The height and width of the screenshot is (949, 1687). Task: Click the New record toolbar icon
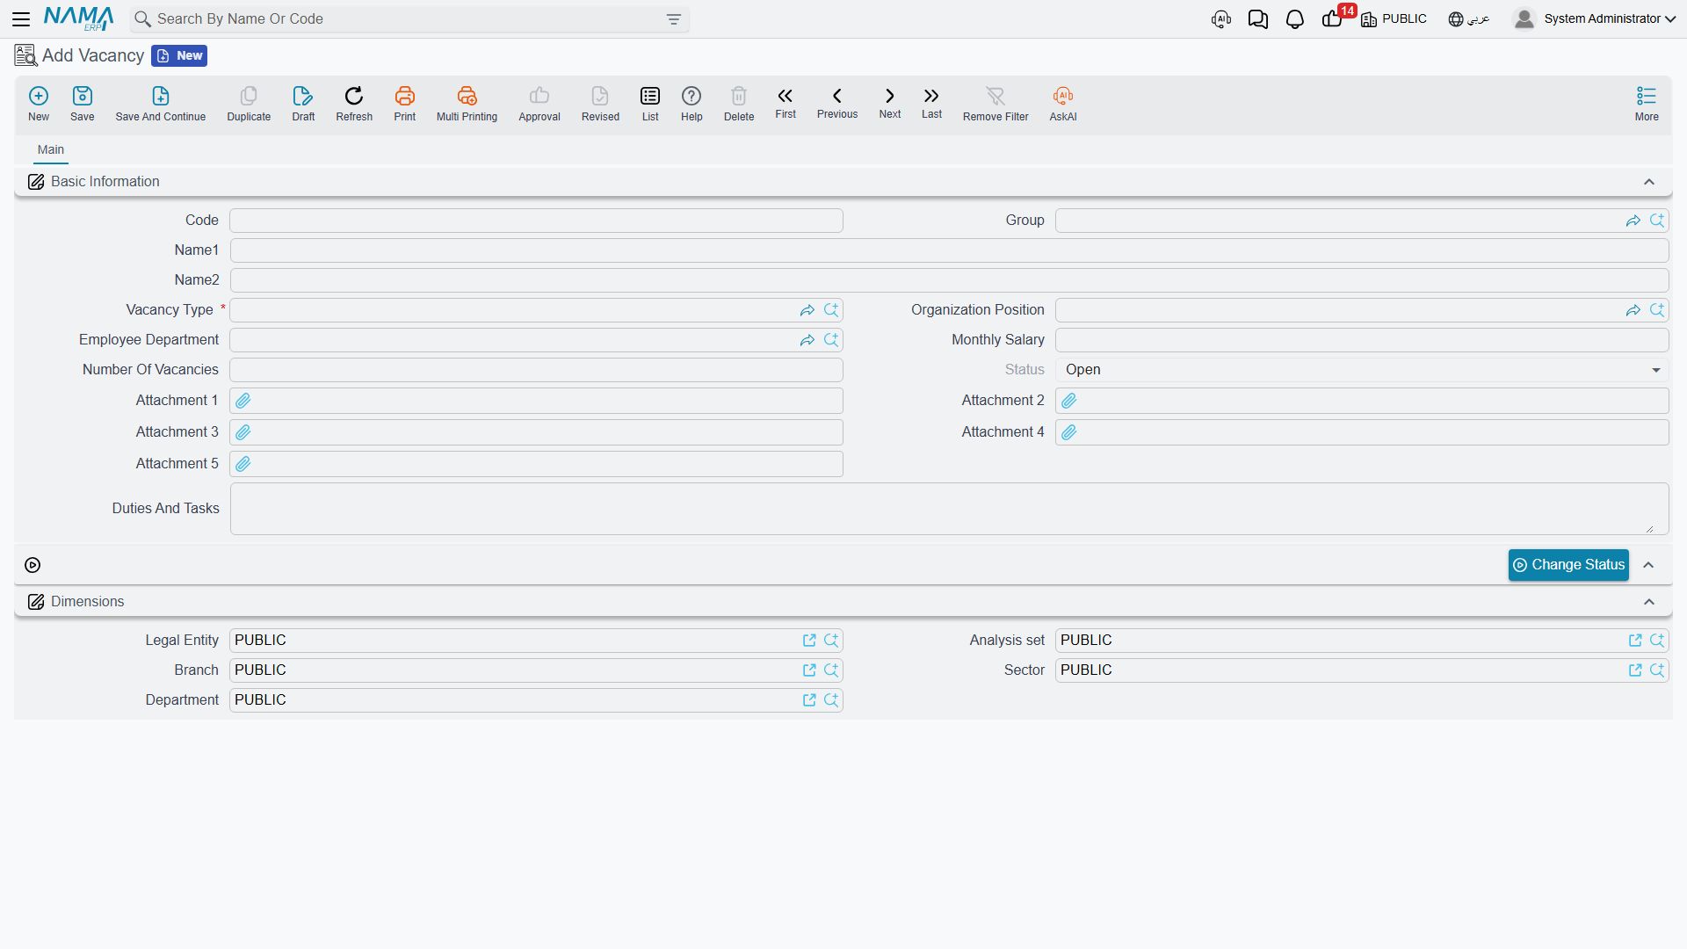tap(39, 103)
